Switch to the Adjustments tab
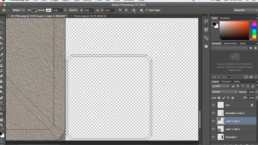 [230, 43]
